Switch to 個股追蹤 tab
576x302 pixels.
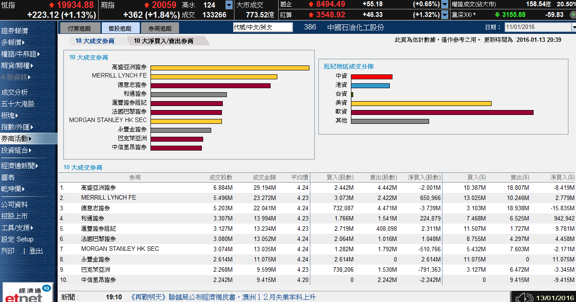pos(120,28)
